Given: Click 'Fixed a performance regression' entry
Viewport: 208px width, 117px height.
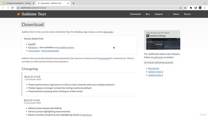Looking at the screenshot, I should (71, 84).
